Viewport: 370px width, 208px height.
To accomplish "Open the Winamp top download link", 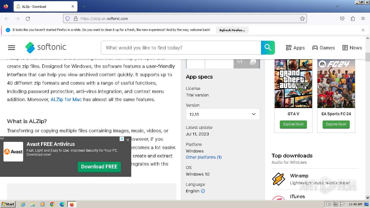I will point(299,176).
